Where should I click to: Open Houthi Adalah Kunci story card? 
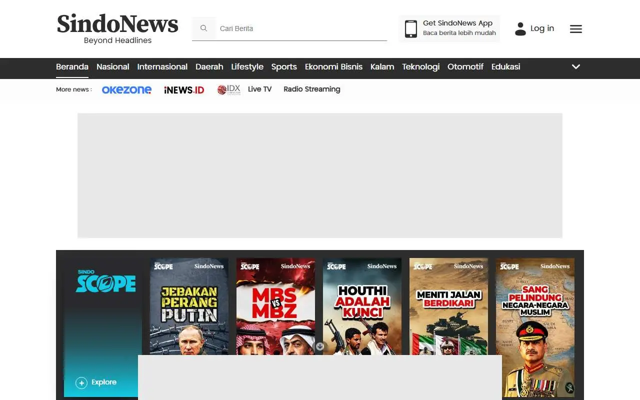point(362,306)
